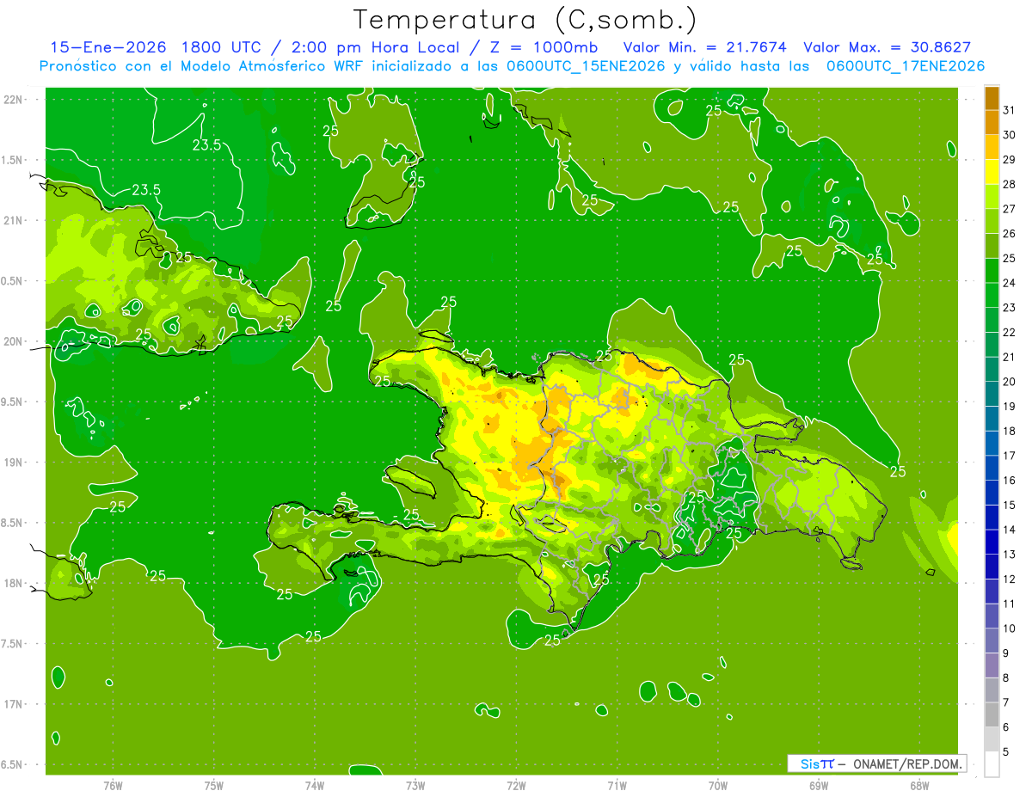Click the legend scale label '31'

1010,110
